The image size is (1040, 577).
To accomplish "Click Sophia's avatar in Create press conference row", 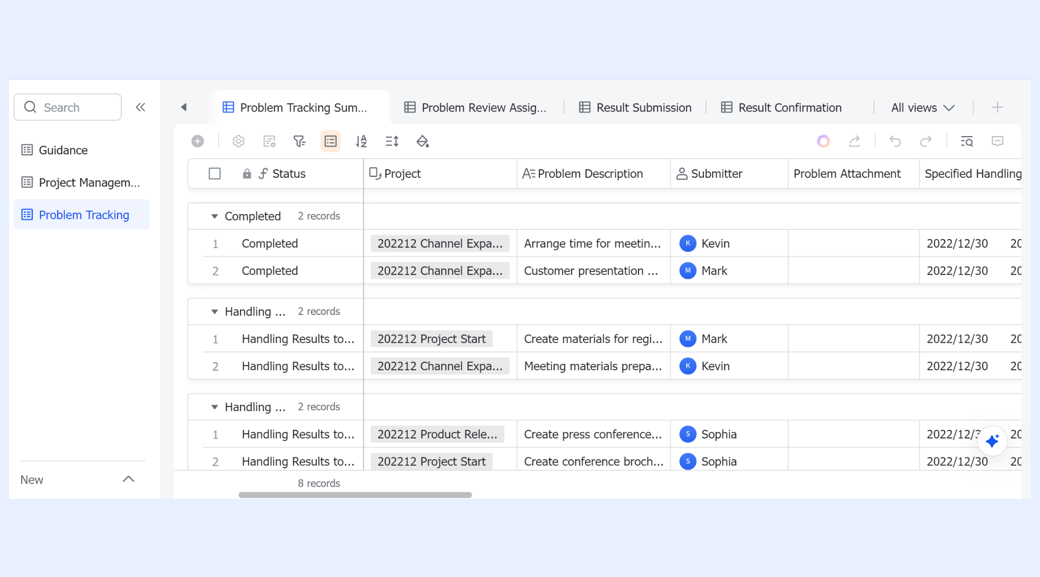I will (688, 434).
